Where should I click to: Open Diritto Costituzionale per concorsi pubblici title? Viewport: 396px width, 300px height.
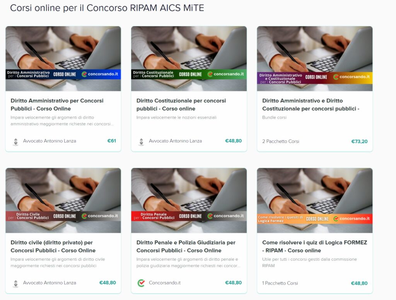(181, 104)
